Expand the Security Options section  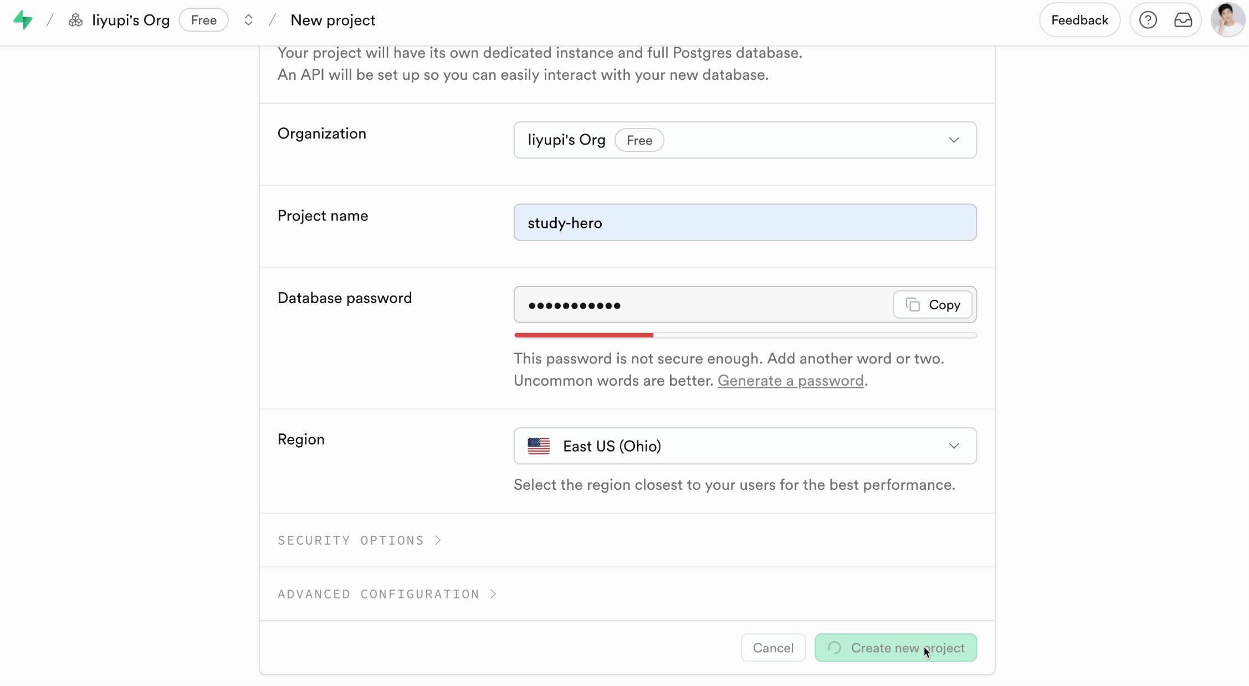tap(359, 540)
